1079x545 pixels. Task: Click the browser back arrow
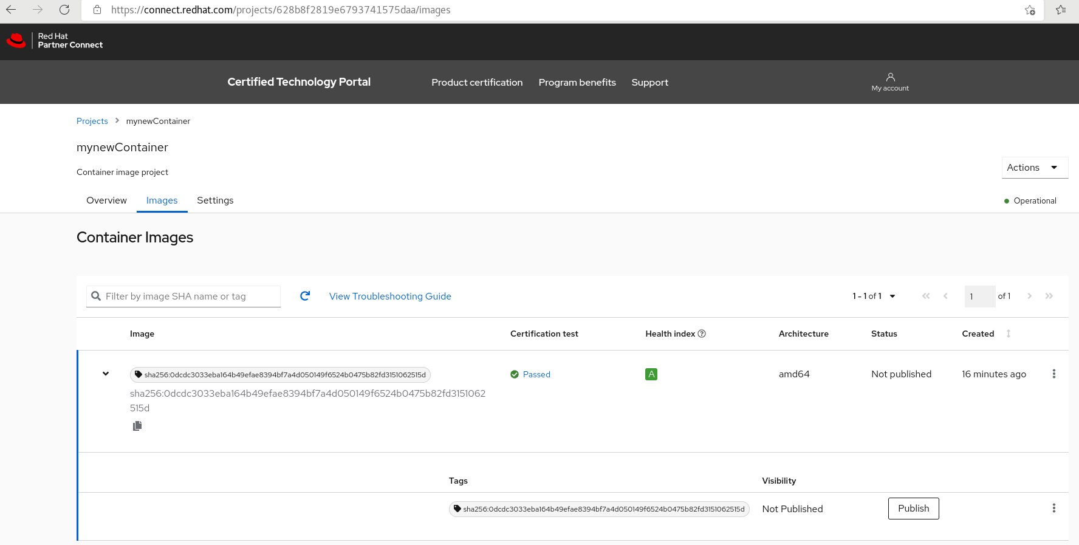click(11, 10)
